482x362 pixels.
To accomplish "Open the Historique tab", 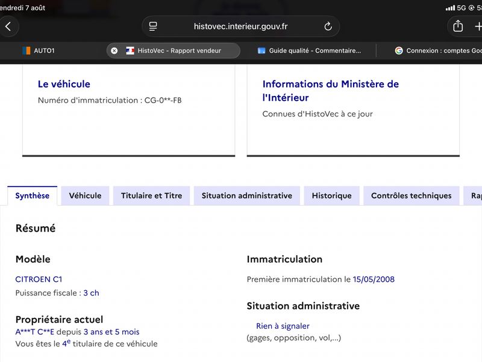I will pyautogui.click(x=332, y=195).
